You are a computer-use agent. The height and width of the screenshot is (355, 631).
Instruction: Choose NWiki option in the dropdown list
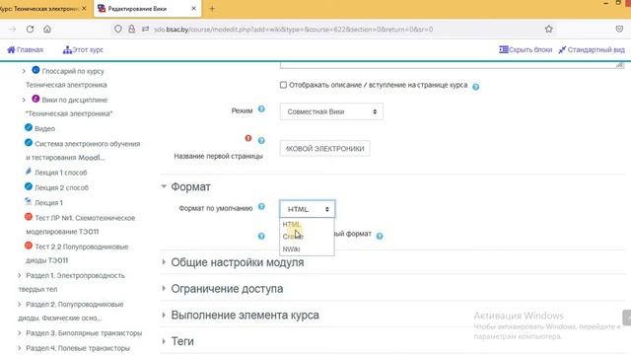307,249
